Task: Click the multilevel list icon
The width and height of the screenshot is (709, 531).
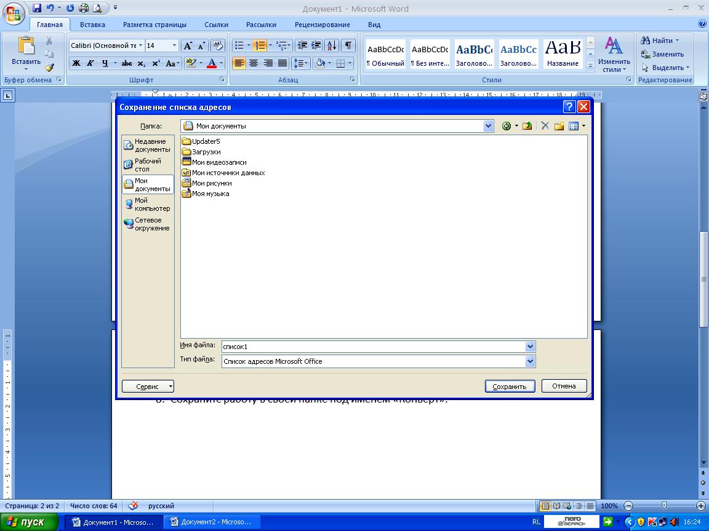Action: click(281, 45)
